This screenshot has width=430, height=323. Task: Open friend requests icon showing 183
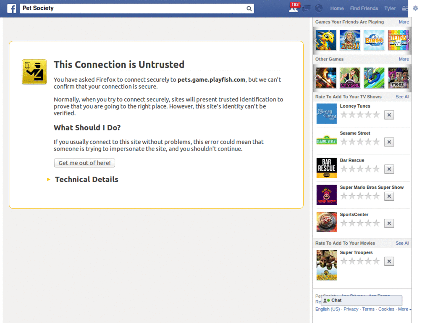pyautogui.click(x=294, y=8)
